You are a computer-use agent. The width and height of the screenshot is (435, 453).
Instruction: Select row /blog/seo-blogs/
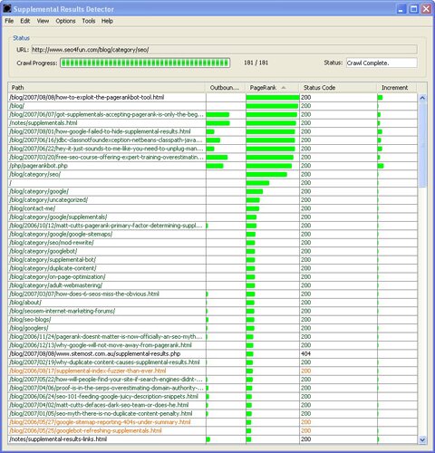[x=213, y=319]
